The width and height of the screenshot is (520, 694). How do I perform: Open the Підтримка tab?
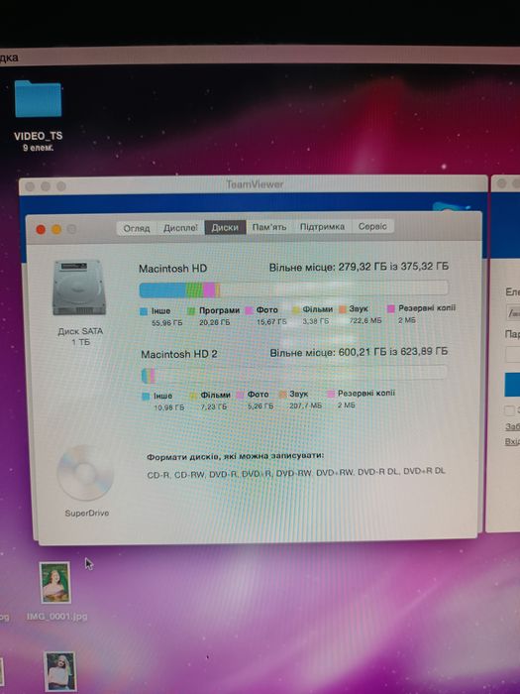point(322,227)
